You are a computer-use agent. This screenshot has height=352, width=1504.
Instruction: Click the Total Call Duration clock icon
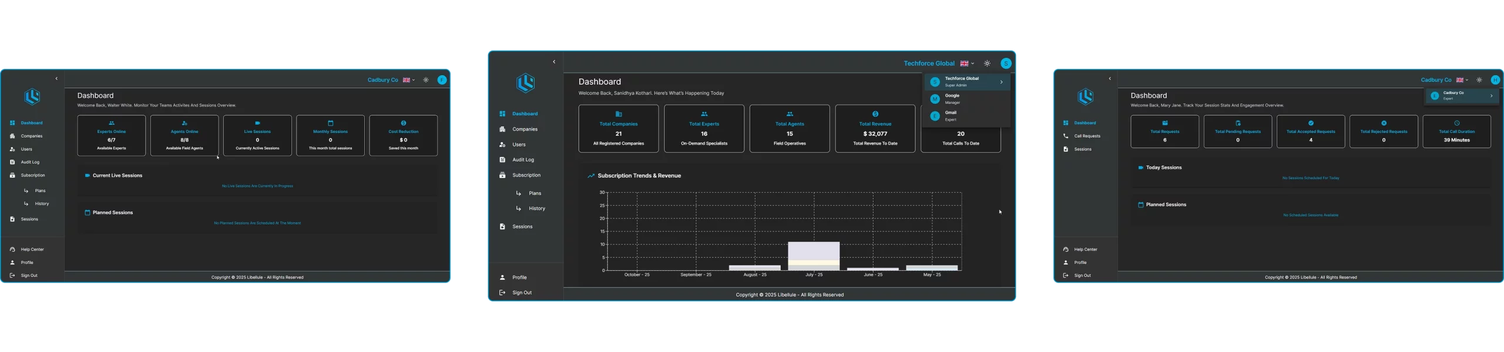(x=1456, y=123)
